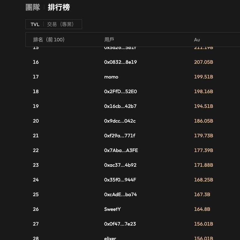
Task: Switch to the 團隊 tab
Action: click(x=33, y=7)
